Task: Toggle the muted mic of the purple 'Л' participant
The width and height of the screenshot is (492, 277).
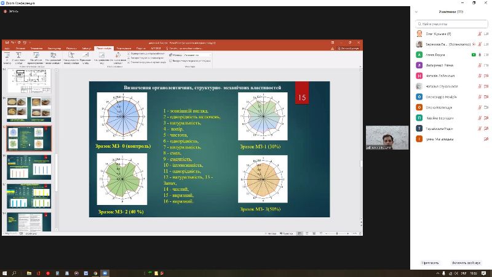Action: point(480,65)
